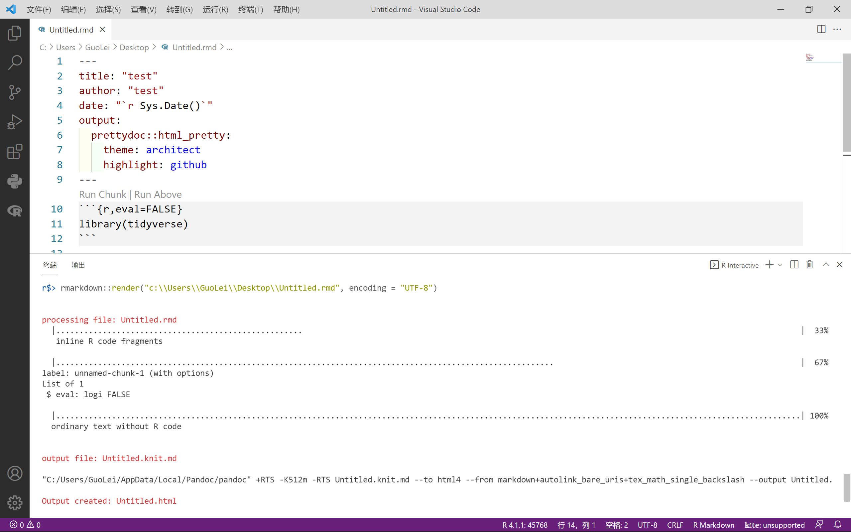Screen dimensions: 851x532
Task: Open the Python view icon
Action: (15, 181)
